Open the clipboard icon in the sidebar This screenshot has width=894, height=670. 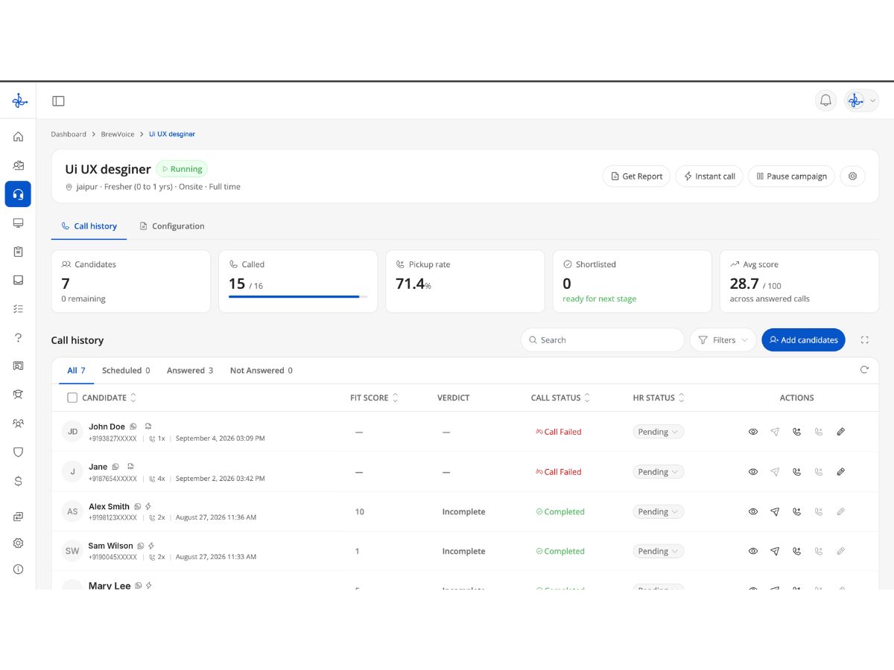(x=18, y=252)
